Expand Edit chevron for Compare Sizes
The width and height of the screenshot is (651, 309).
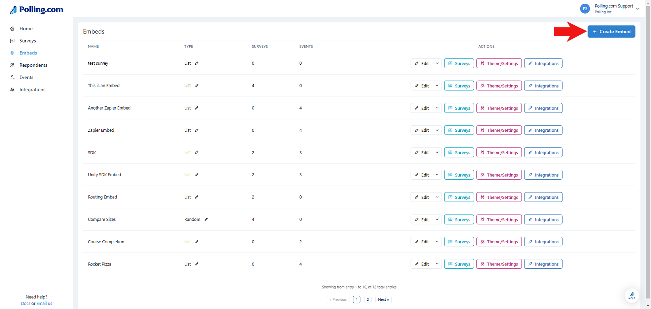pos(437,219)
